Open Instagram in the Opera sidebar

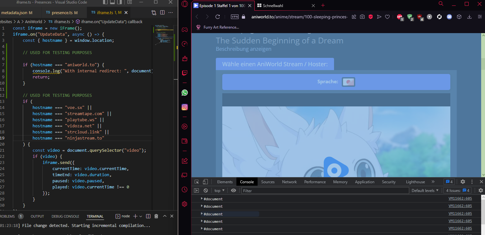tap(185, 107)
